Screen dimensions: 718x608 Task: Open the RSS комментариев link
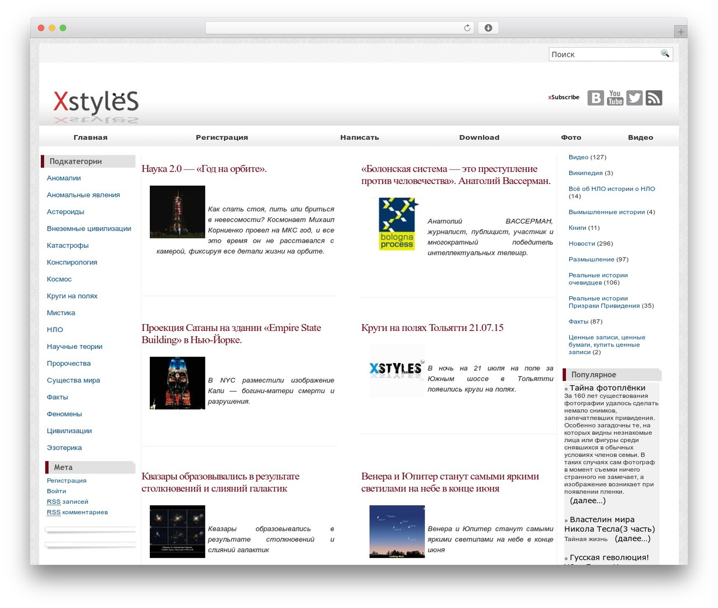[x=77, y=512]
